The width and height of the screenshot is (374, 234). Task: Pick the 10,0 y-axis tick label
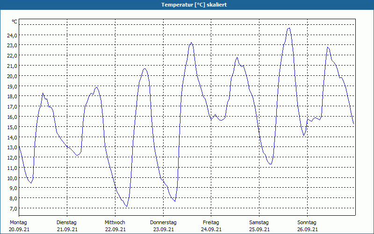[x=12, y=178]
